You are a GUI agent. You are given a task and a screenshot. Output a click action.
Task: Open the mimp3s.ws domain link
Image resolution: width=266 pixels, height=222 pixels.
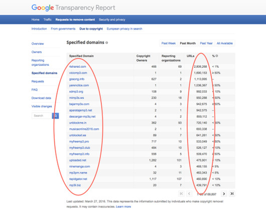pyautogui.click(x=76, y=98)
